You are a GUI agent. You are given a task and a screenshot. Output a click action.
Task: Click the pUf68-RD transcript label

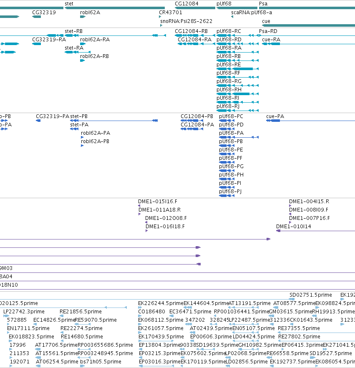[229, 39]
